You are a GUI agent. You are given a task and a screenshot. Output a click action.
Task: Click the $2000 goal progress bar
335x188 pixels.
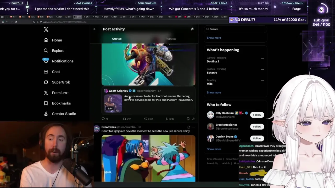(x=267, y=20)
